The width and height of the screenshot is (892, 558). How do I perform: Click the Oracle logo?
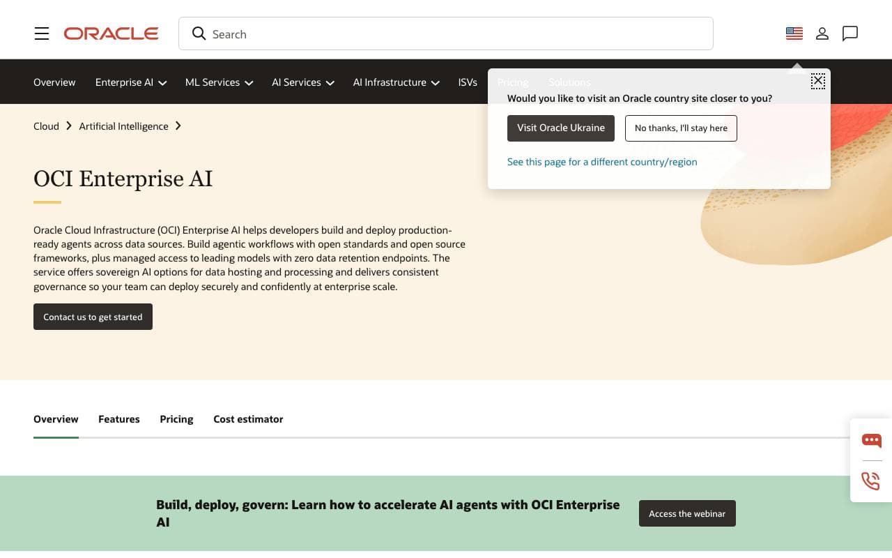[111, 33]
